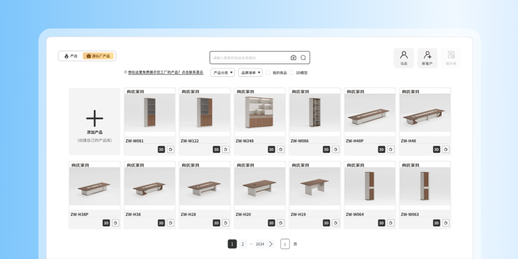This screenshot has height=259, width=518.
Task: View 3D model of ZW-H28
Action: [216, 223]
